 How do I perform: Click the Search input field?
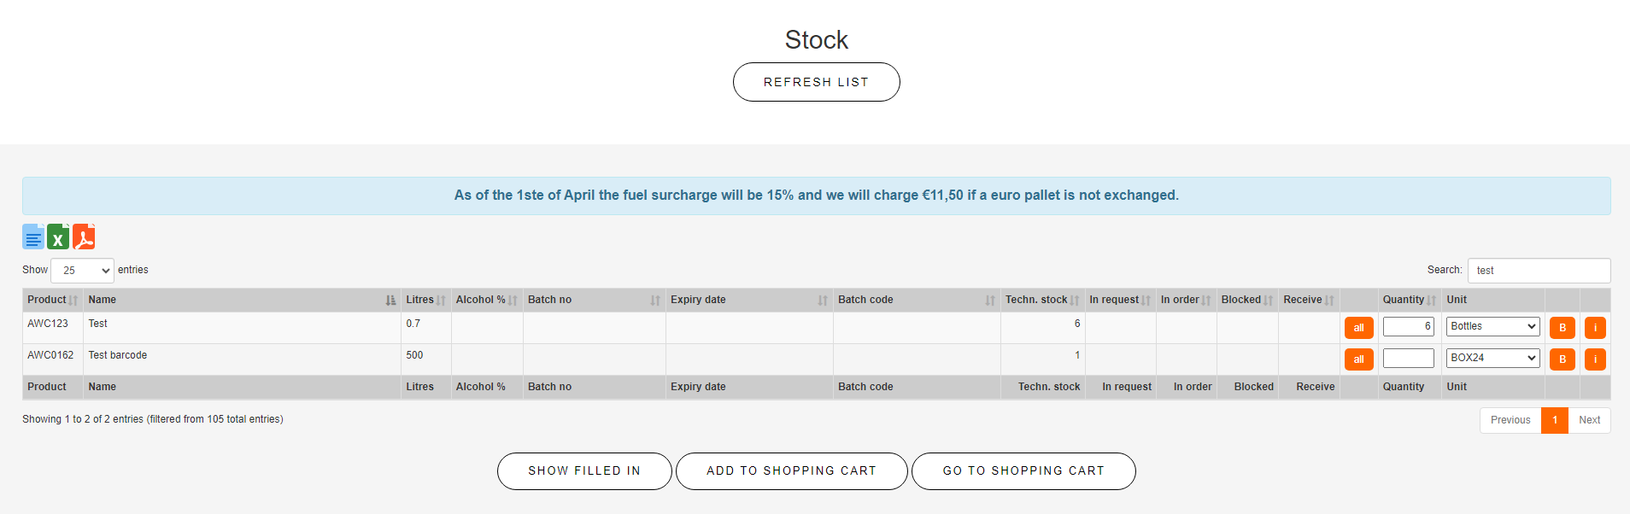(x=1539, y=271)
